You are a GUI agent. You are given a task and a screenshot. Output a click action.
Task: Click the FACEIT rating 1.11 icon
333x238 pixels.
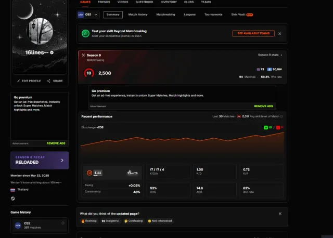click(x=89, y=173)
